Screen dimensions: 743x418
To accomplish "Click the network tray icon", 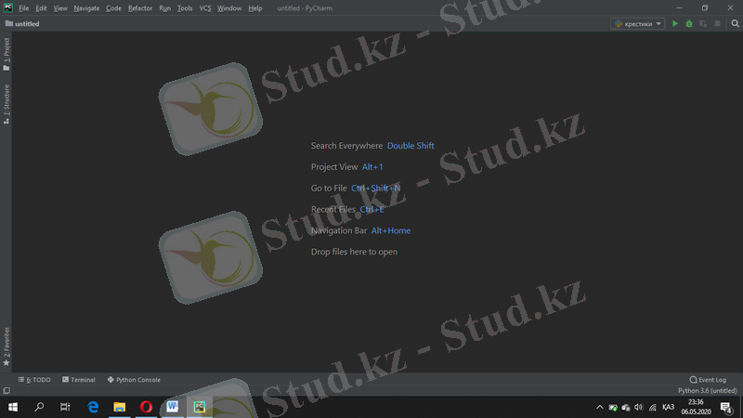I will point(653,407).
